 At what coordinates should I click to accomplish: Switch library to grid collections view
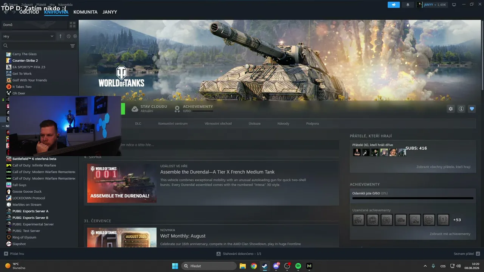(73, 25)
